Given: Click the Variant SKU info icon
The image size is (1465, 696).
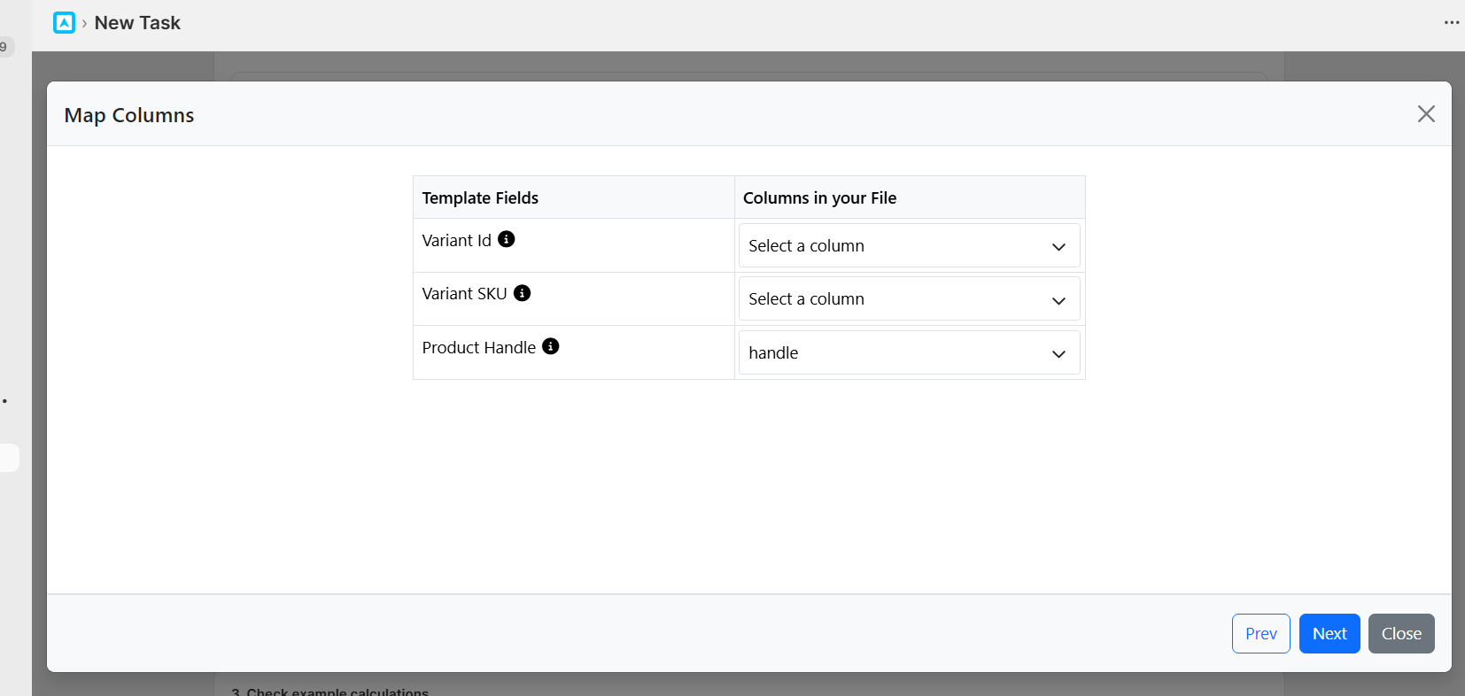Looking at the screenshot, I should pyautogui.click(x=522, y=293).
